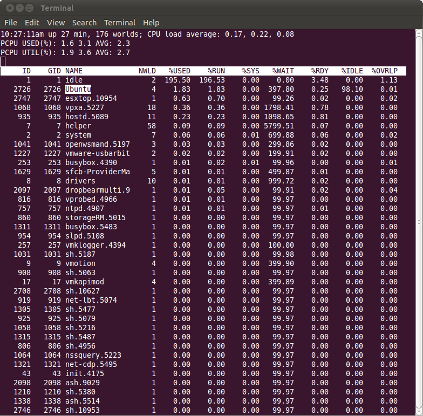
Task: Click the vertical scrollbar up arrow
Action: point(419,33)
